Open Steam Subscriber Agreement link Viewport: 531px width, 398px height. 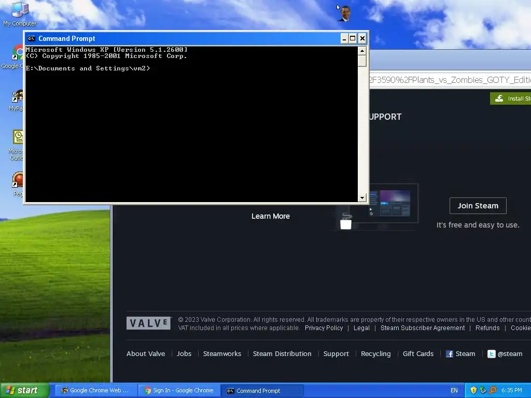(423, 328)
